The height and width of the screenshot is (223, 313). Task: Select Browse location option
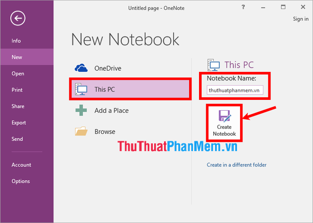(131, 132)
